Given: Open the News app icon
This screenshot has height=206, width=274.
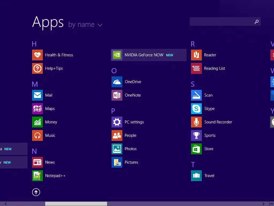Looking at the screenshot, I should click(37, 162).
